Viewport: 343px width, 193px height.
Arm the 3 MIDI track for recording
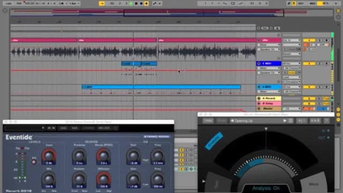click(326, 63)
